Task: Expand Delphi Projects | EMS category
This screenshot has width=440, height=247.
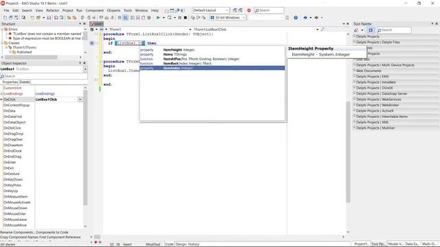Action: pos(355,76)
